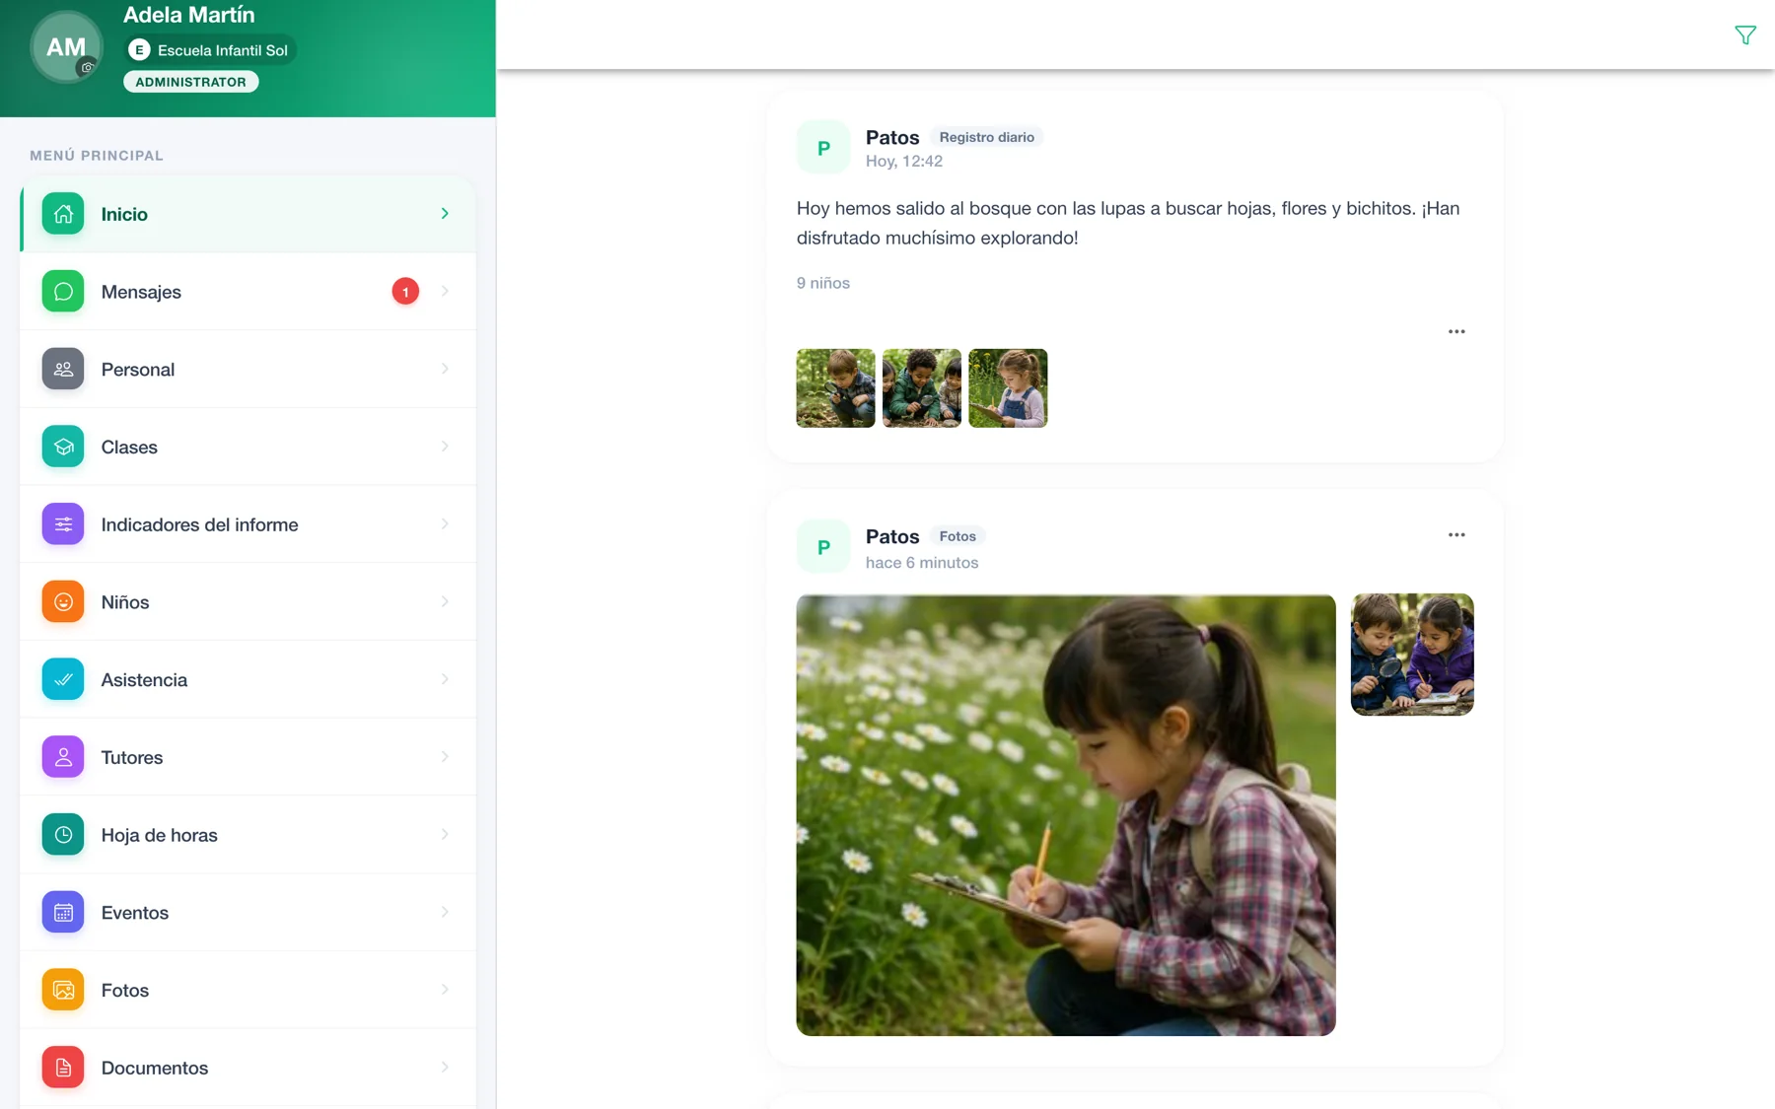Expand the Eventos chevron arrow
This screenshot has height=1109, width=1775.
[445, 912]
